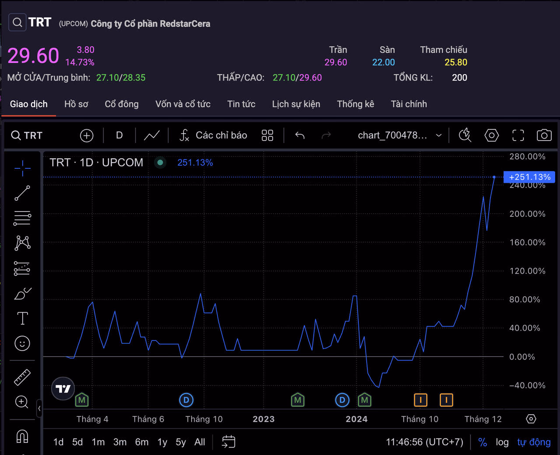Set time range to 1y

tap(162, 442)
